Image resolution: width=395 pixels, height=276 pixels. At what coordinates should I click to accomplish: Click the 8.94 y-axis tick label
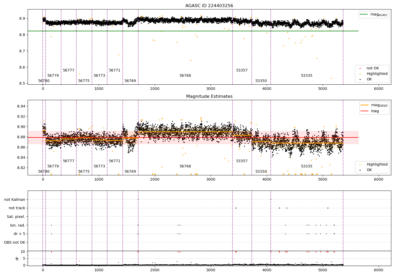pyautogui.click(x=21, y=106)
